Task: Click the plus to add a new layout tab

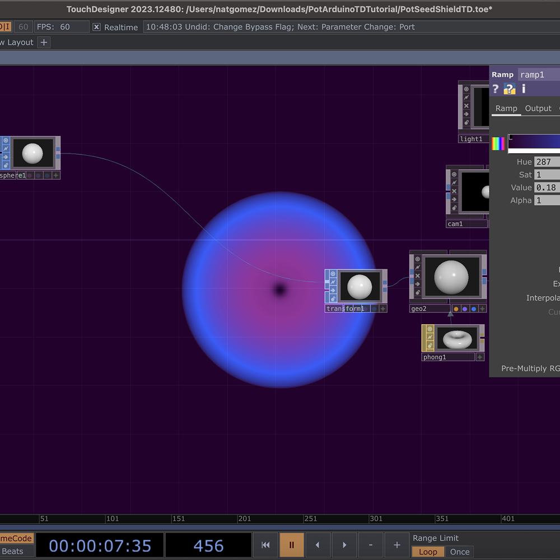Action: click(x=44, y=41)
